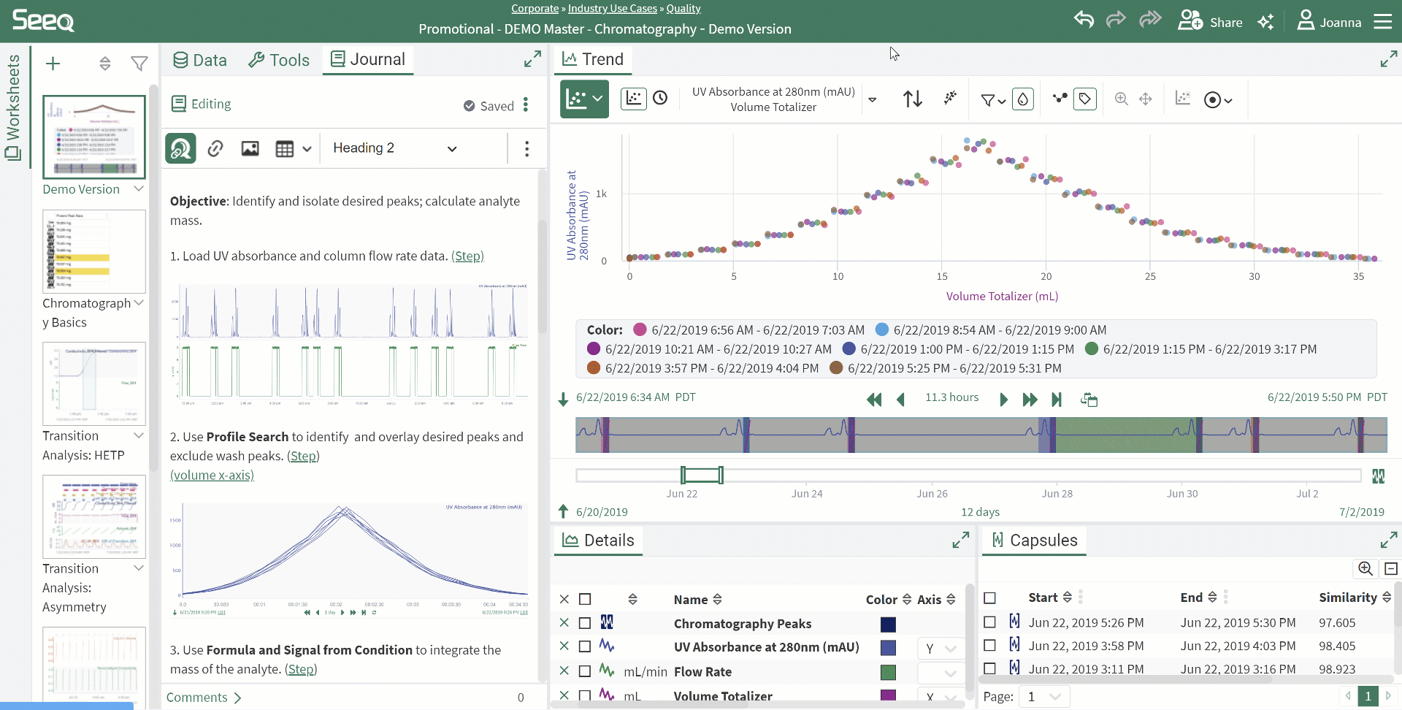Expand the Trend panel to full screen
Screen dimensions: 1402x710
(1388, 59)
